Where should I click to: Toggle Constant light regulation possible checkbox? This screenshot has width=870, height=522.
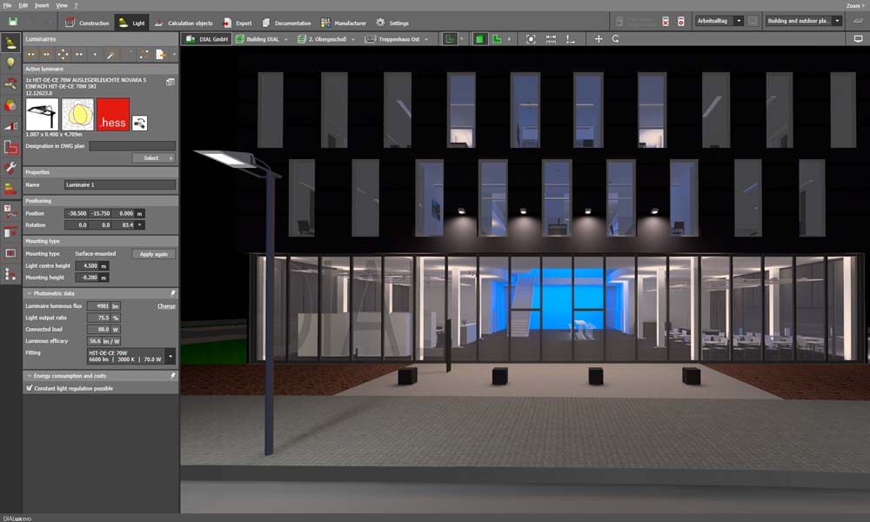click(30, 388)
